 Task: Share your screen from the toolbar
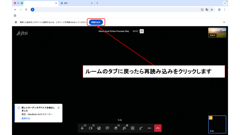pyautogui.click(x=99, y=128)
